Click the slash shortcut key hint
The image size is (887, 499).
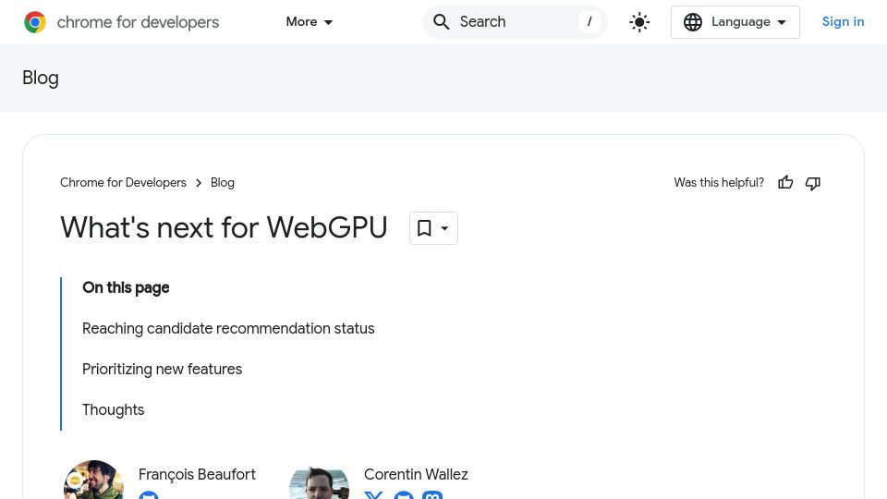point(589,22)
